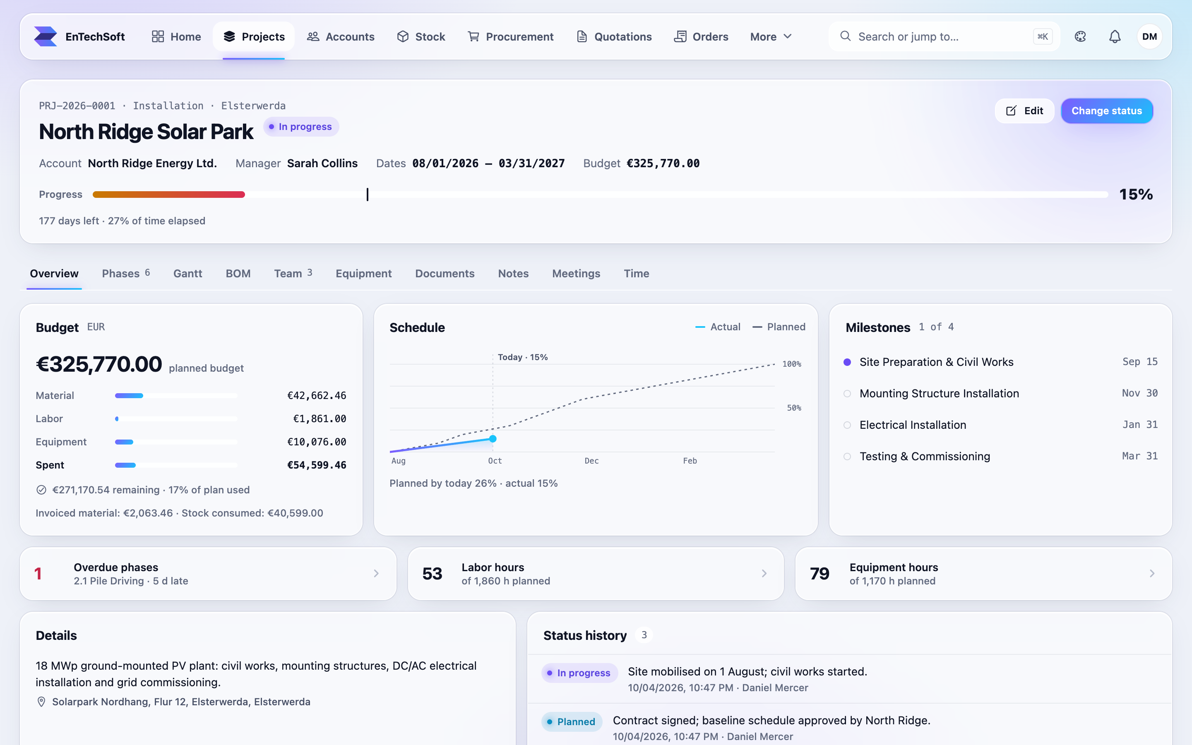This screenshot has height=745, width=1192.
Task: Open the Labor hours card chevron
Action: point(764,574)
